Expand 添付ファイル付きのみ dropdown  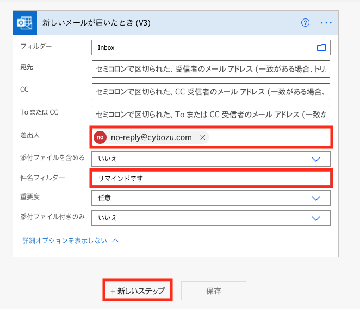316,218
